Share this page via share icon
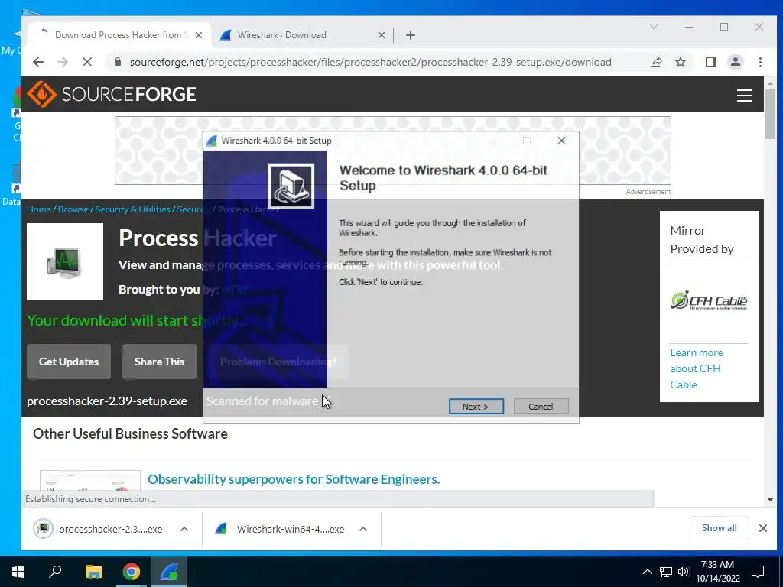This screenshot has width=783, height=587. pos(655,62)
